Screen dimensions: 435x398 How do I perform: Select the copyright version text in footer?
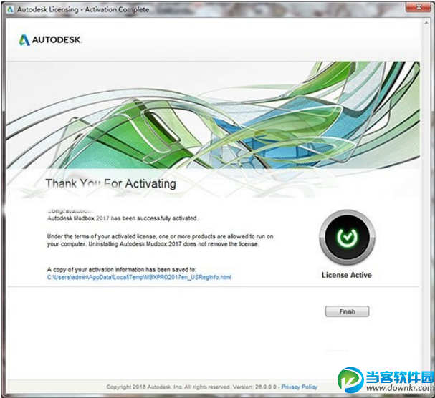tap(191, 387)
